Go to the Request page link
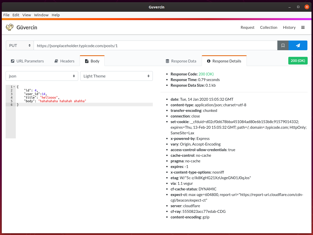Image resolution: width=313 pixels, height=235 pixels. point(248,27)
